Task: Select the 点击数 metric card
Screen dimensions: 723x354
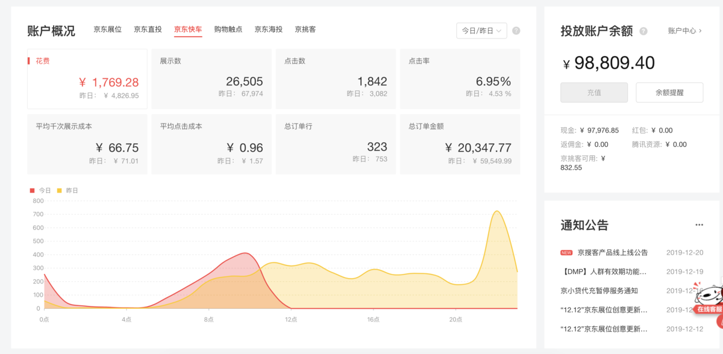Action: (x=336, y=79)
